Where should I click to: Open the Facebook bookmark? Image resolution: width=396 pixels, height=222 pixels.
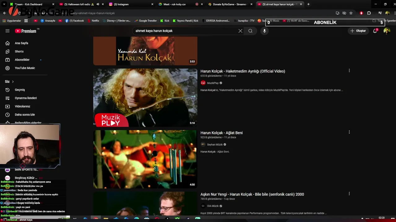[x=75, y=21]
